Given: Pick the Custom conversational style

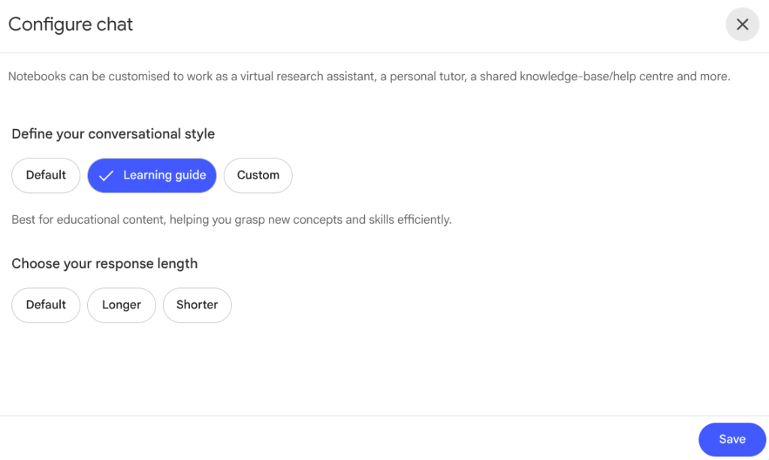Looking at the screenshot, I should coord(258,176).
